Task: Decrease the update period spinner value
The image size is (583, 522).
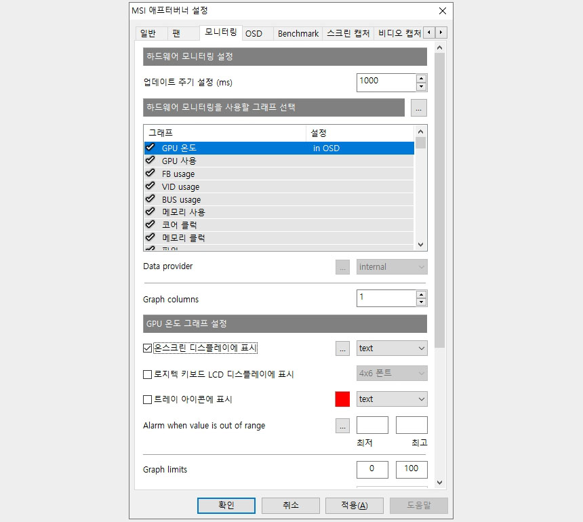Action: point(421,87)
